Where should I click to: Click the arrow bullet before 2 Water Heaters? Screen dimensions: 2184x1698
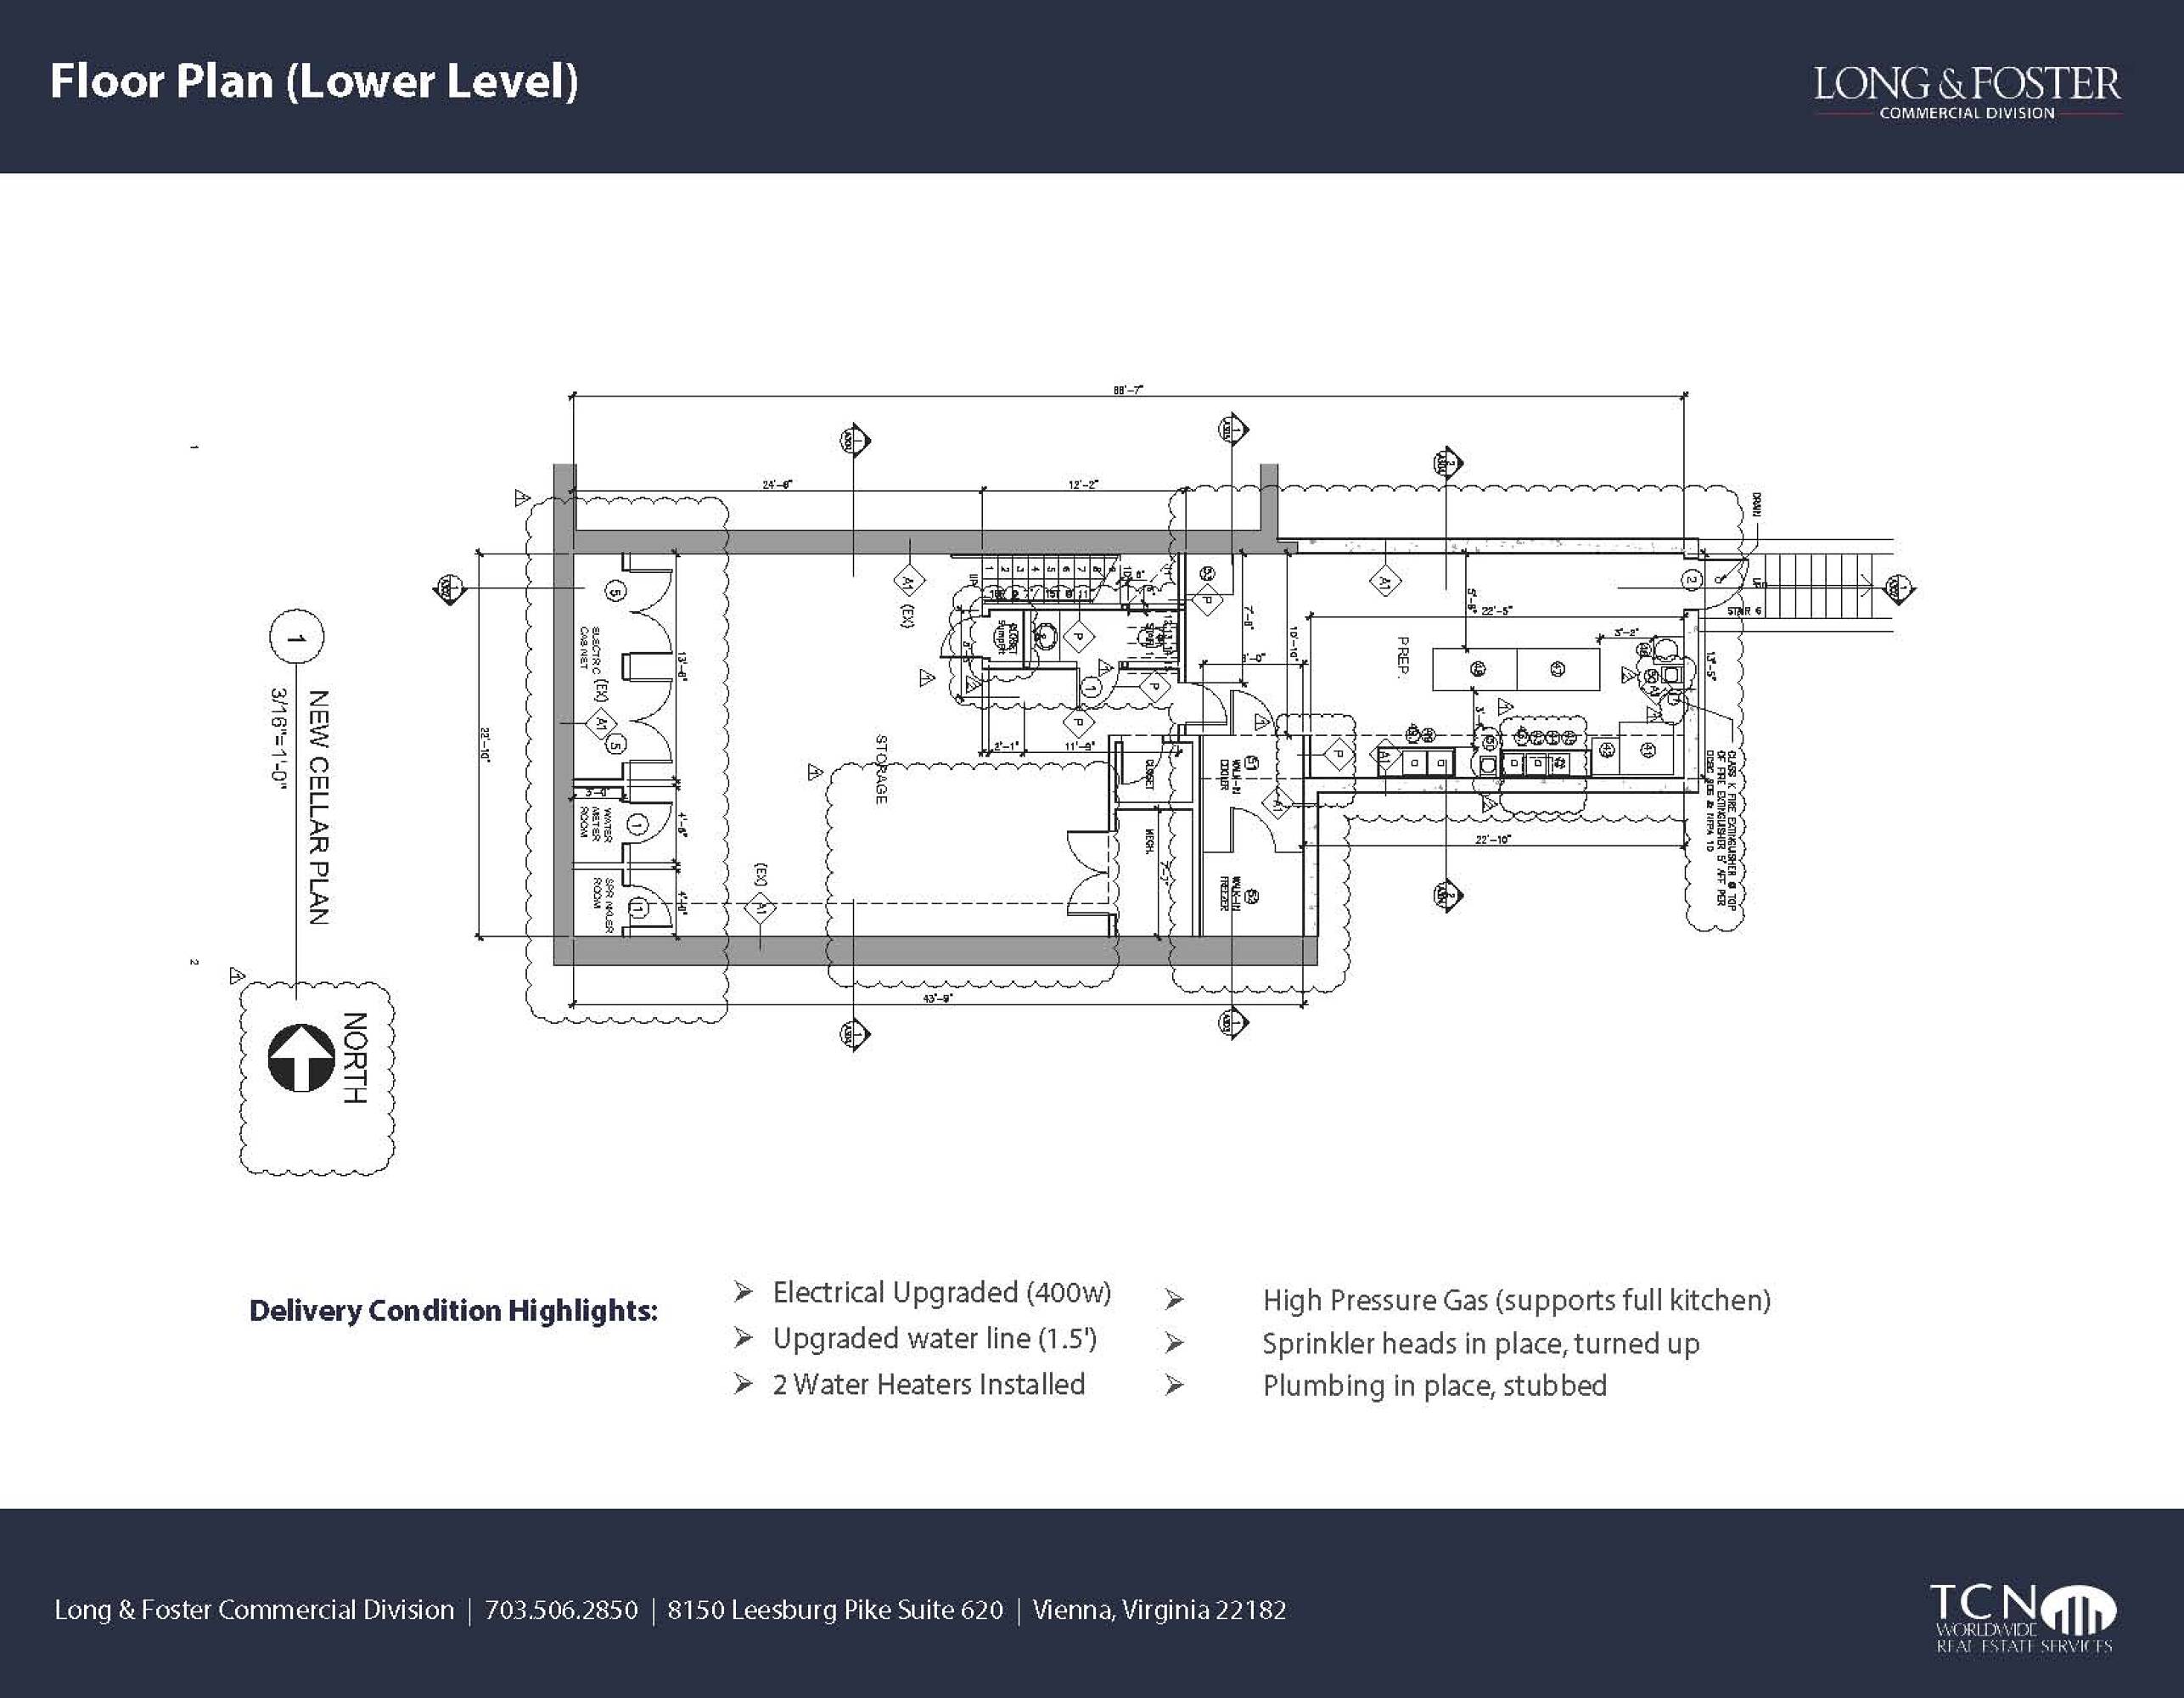coord(743,1384)
